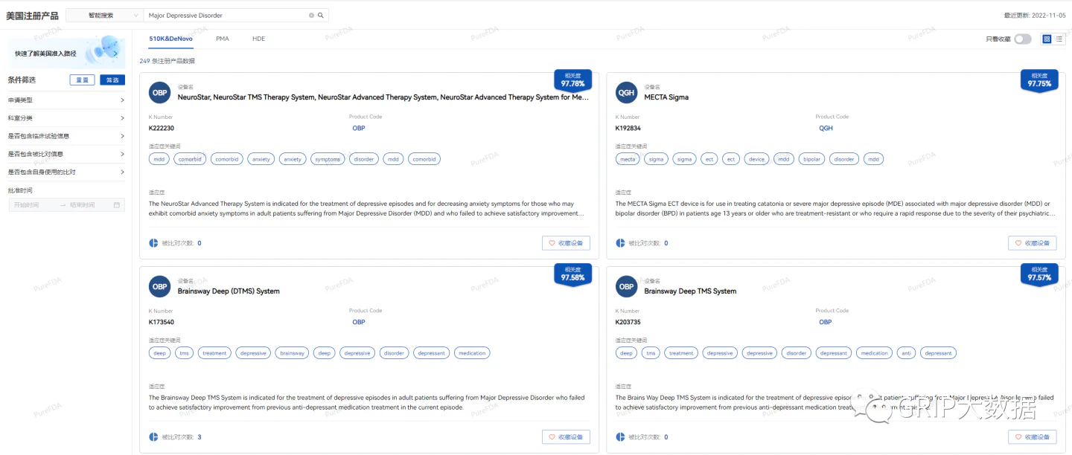Open the US market access path banner
Image resolution: width=1072 pixels, height=455 pixels.
(x=66, y=52)
